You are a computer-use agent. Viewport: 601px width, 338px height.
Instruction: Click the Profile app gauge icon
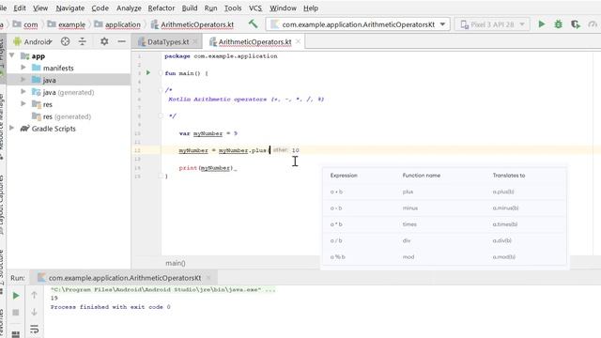[x=593, y=24]
